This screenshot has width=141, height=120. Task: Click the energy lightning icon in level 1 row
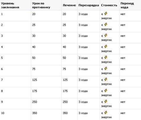(106, 13)
